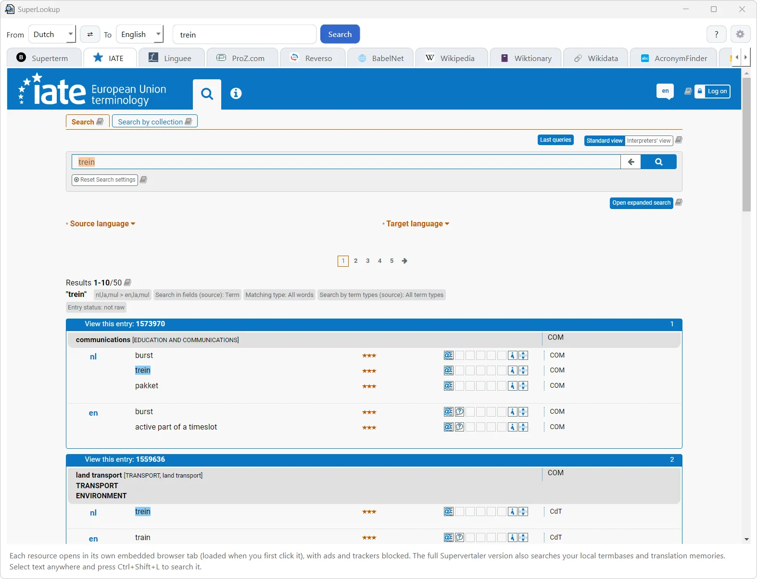Click filter chip 'Matching type: All words'

(x=279, y=295)
